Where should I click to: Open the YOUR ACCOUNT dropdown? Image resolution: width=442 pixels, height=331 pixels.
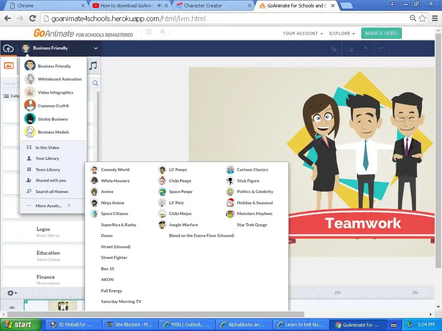pyautogui.click(x=303, y=33)
